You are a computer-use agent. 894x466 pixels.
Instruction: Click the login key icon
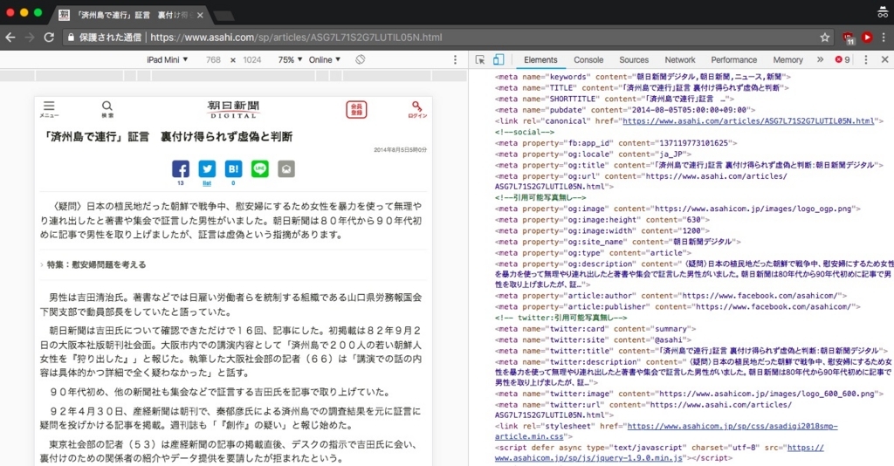click(417, 109)
